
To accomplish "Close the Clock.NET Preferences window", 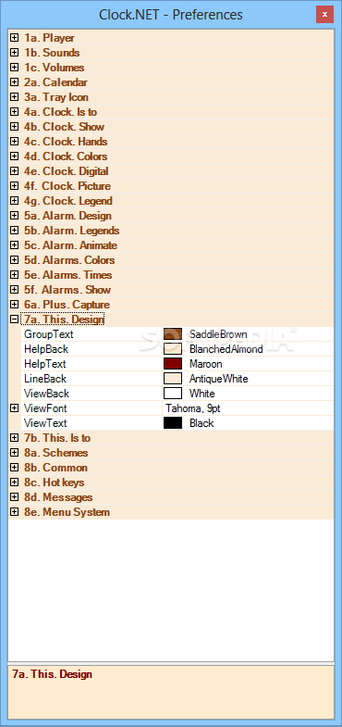I will (324, 15).
